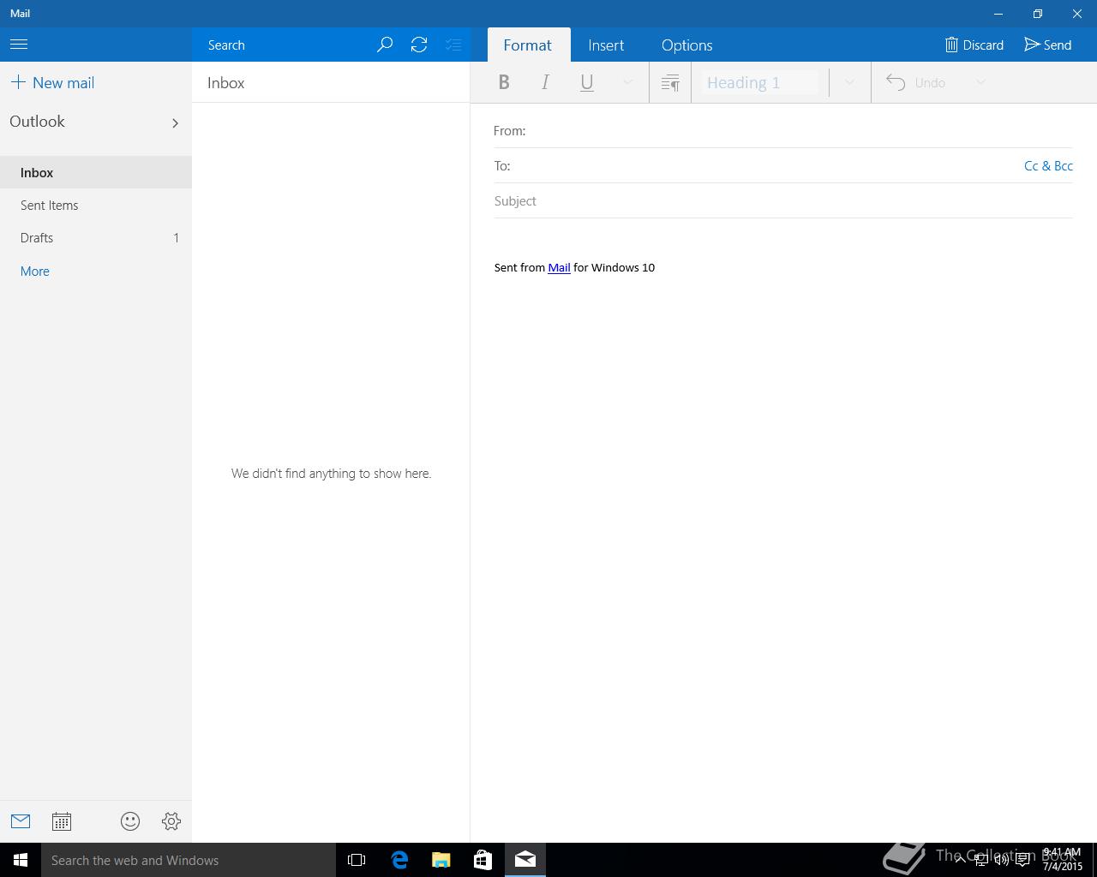Image resolution: width=1097 pixels, height=877 pixels.
Task: Switch to Calendar app icon
Action: tap(62, 821)
